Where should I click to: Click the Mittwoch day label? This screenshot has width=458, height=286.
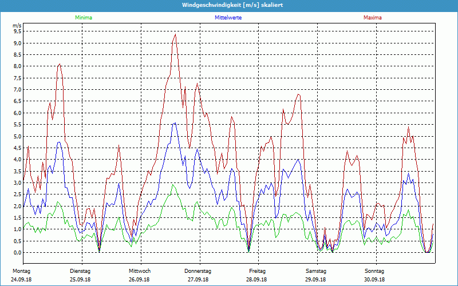click(x=140, y=271)
